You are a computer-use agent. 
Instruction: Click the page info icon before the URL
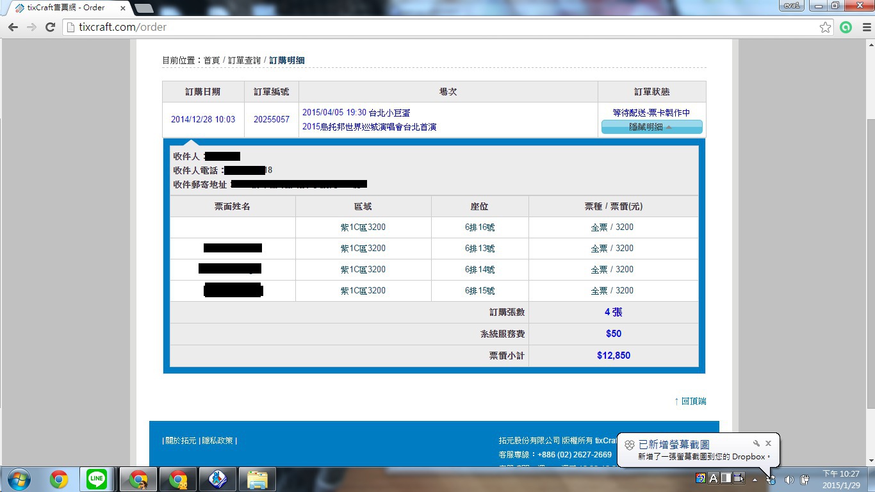(x=71, y=28)
